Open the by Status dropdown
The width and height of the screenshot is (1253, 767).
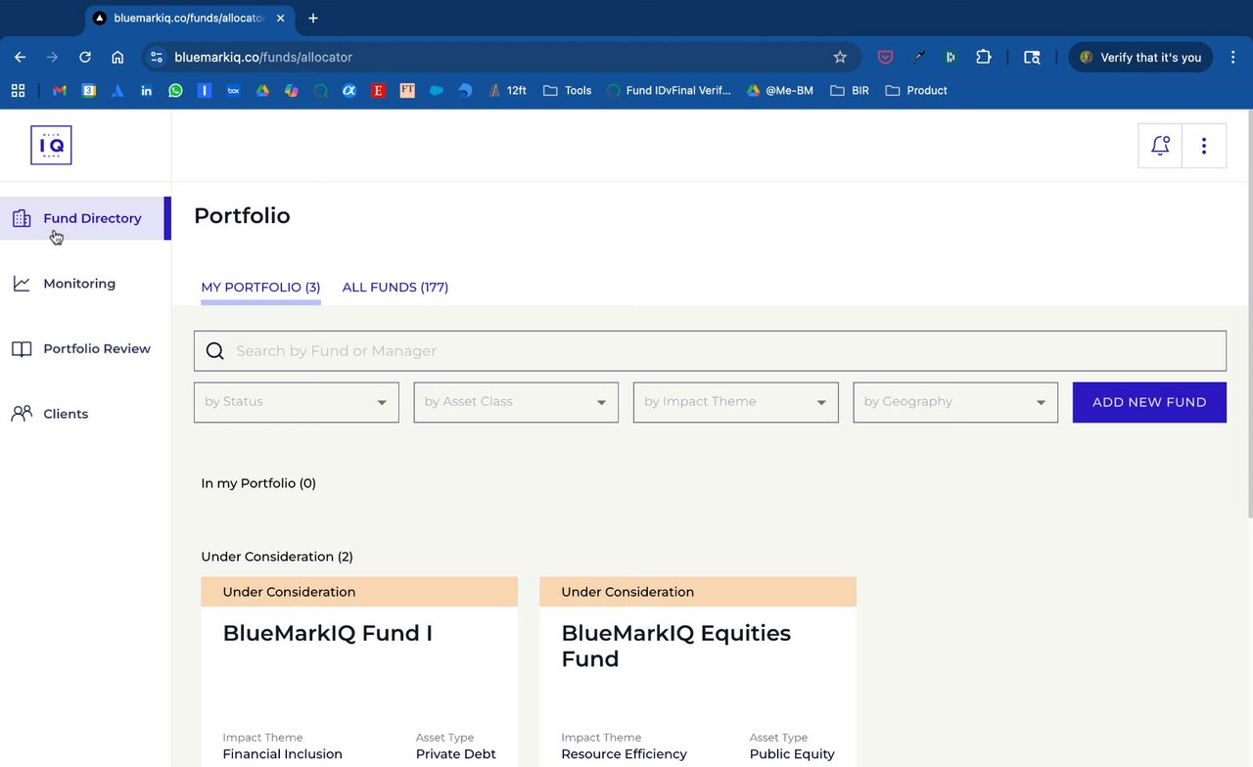(x=297, y=402)
